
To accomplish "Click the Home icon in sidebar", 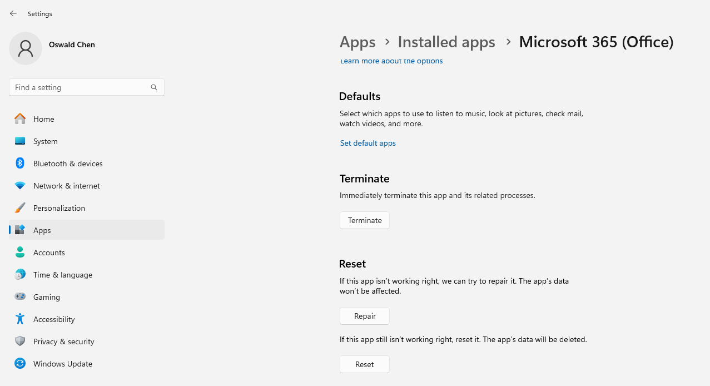I will click(x=20, y=119).
